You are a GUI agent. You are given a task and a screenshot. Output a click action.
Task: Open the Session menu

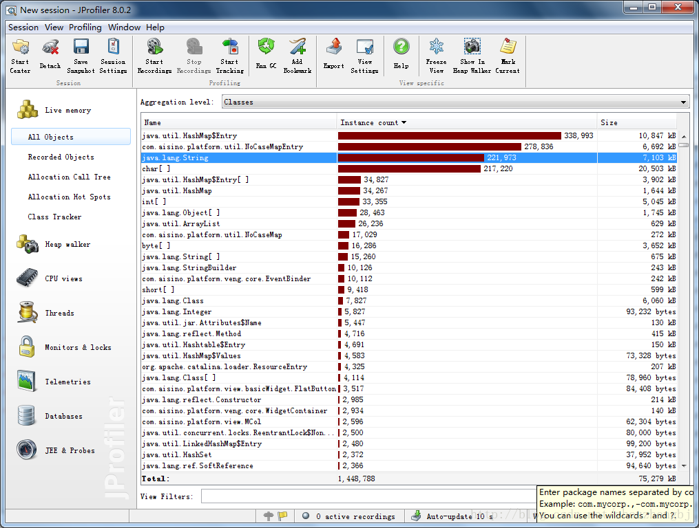(x=23, y=27)
